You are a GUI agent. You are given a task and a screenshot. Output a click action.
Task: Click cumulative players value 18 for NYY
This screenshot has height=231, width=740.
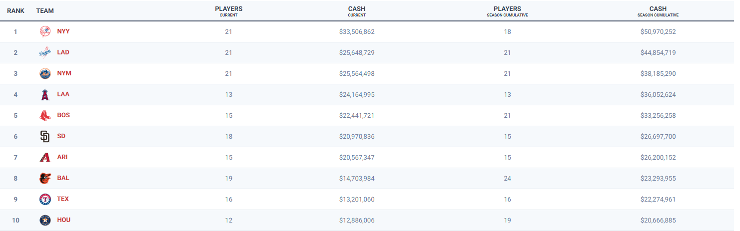(507, 31)
